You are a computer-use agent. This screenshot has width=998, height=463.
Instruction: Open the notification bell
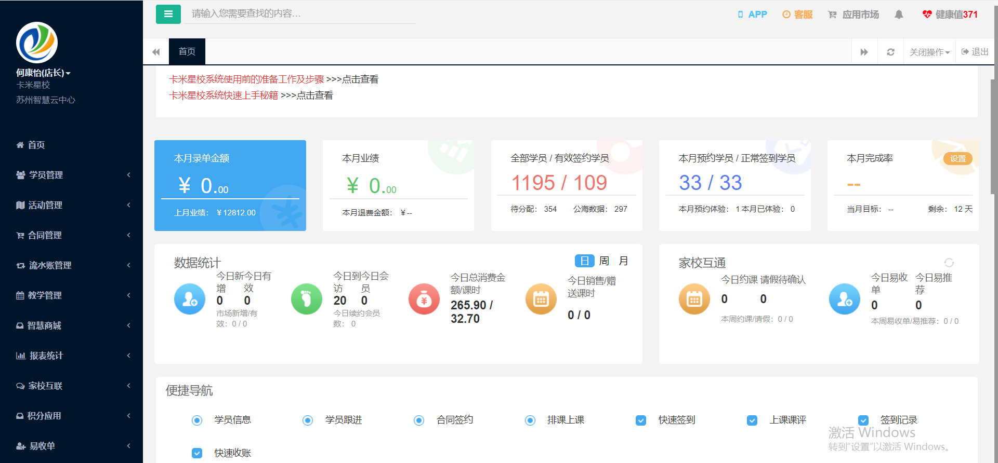tap(899, 15)
